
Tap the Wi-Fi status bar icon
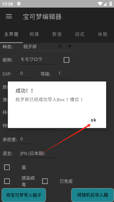pyautogui.click(x=100, y=4)
